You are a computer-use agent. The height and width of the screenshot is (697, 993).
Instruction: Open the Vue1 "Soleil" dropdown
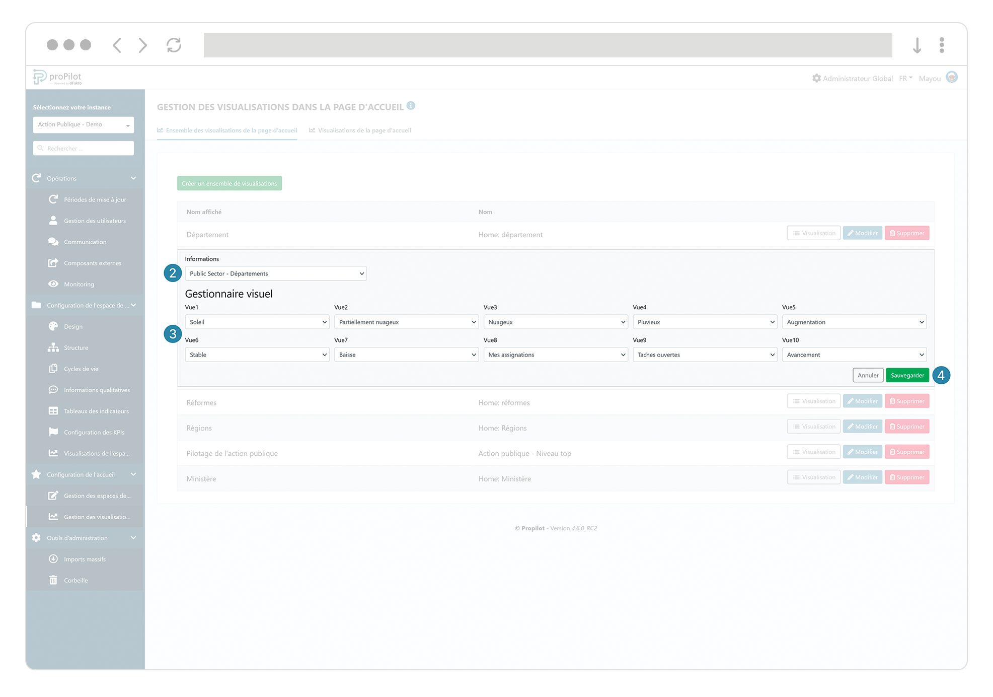[x=257, y=321]
